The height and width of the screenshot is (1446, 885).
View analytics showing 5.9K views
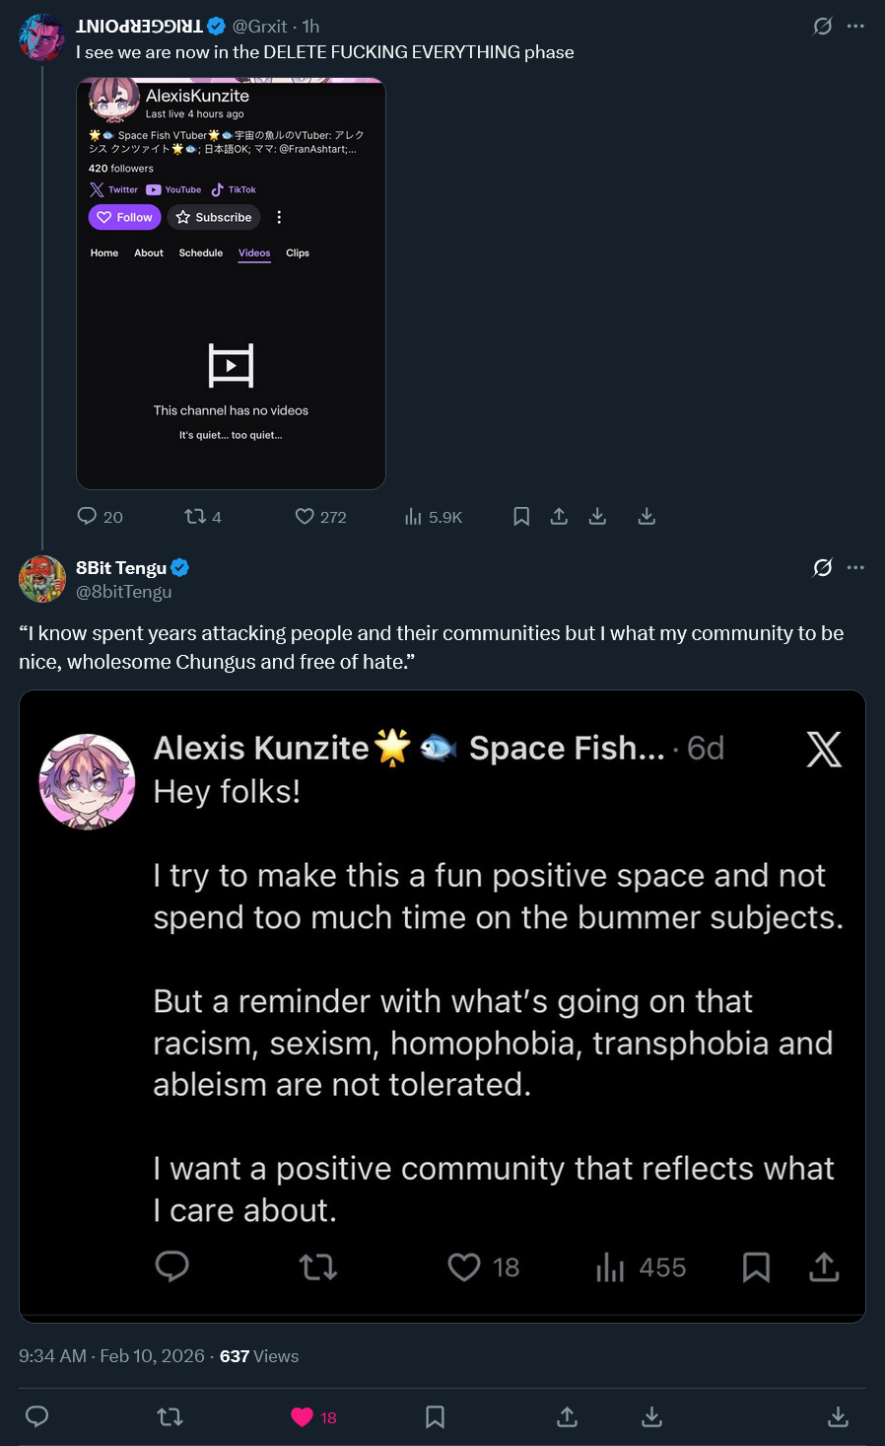(x=414, y=516)
